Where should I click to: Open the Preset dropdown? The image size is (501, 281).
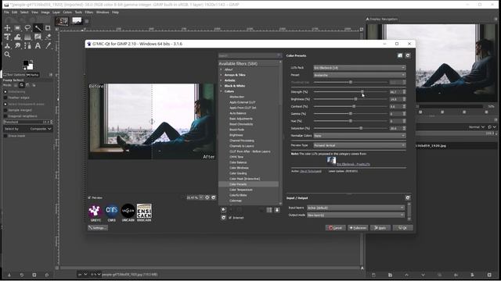click(359, 75)
